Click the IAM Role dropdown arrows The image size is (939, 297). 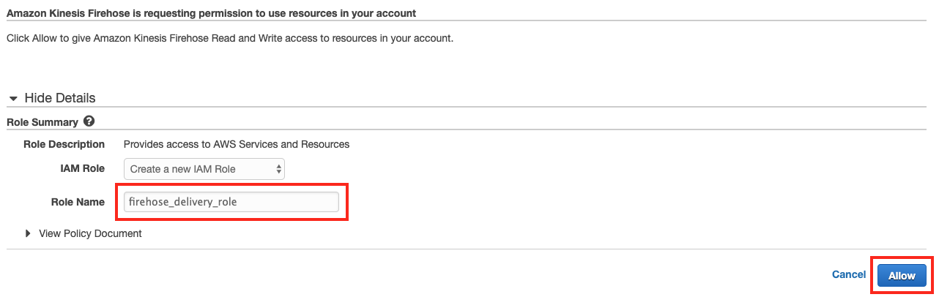coord(278,169)
